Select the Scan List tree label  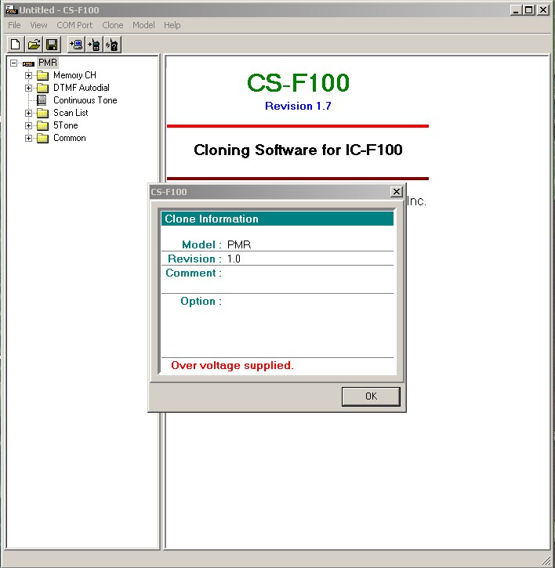click(71, 113)
